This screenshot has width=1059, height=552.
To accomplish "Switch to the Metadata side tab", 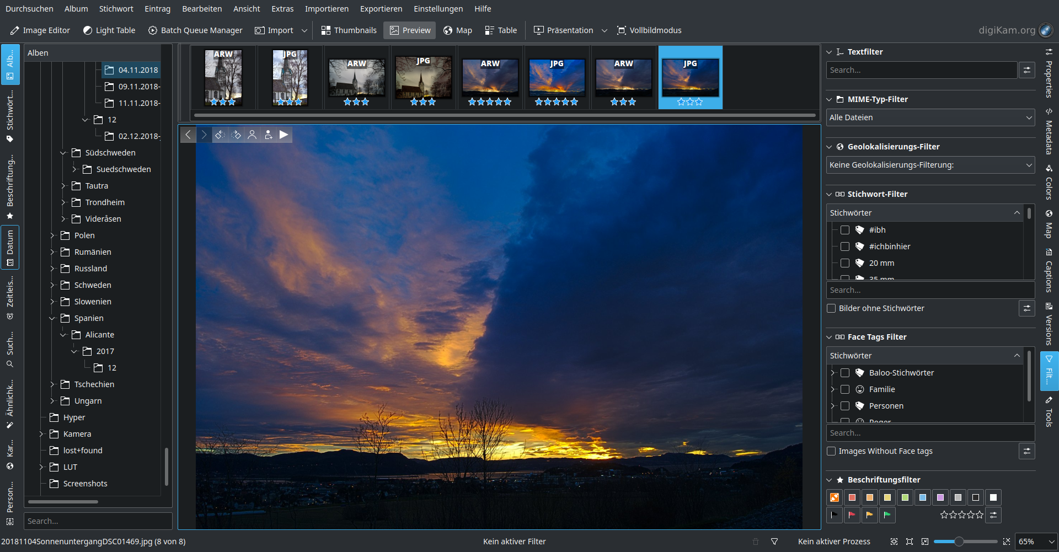I will click(x=1049, y=131).
